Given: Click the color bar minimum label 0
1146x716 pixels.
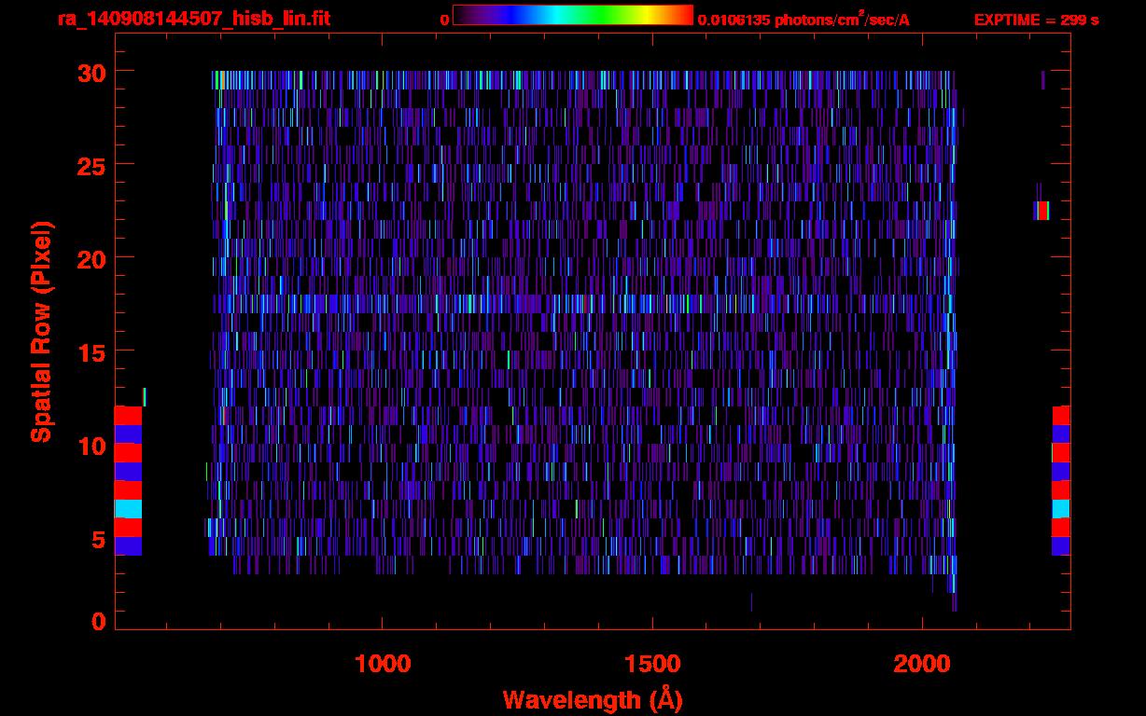Looking at the screenshot, I should point(444,20).
